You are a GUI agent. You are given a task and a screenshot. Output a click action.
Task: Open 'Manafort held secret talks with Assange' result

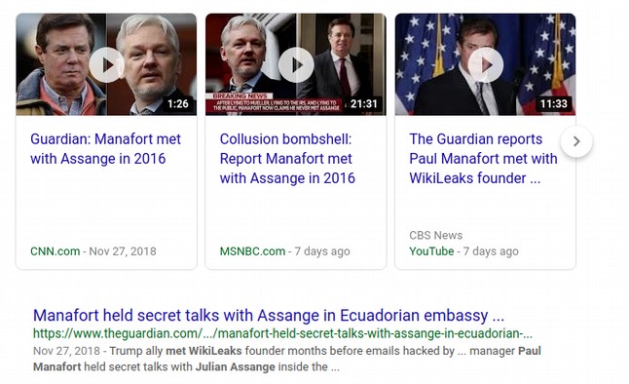click(269, 316)
